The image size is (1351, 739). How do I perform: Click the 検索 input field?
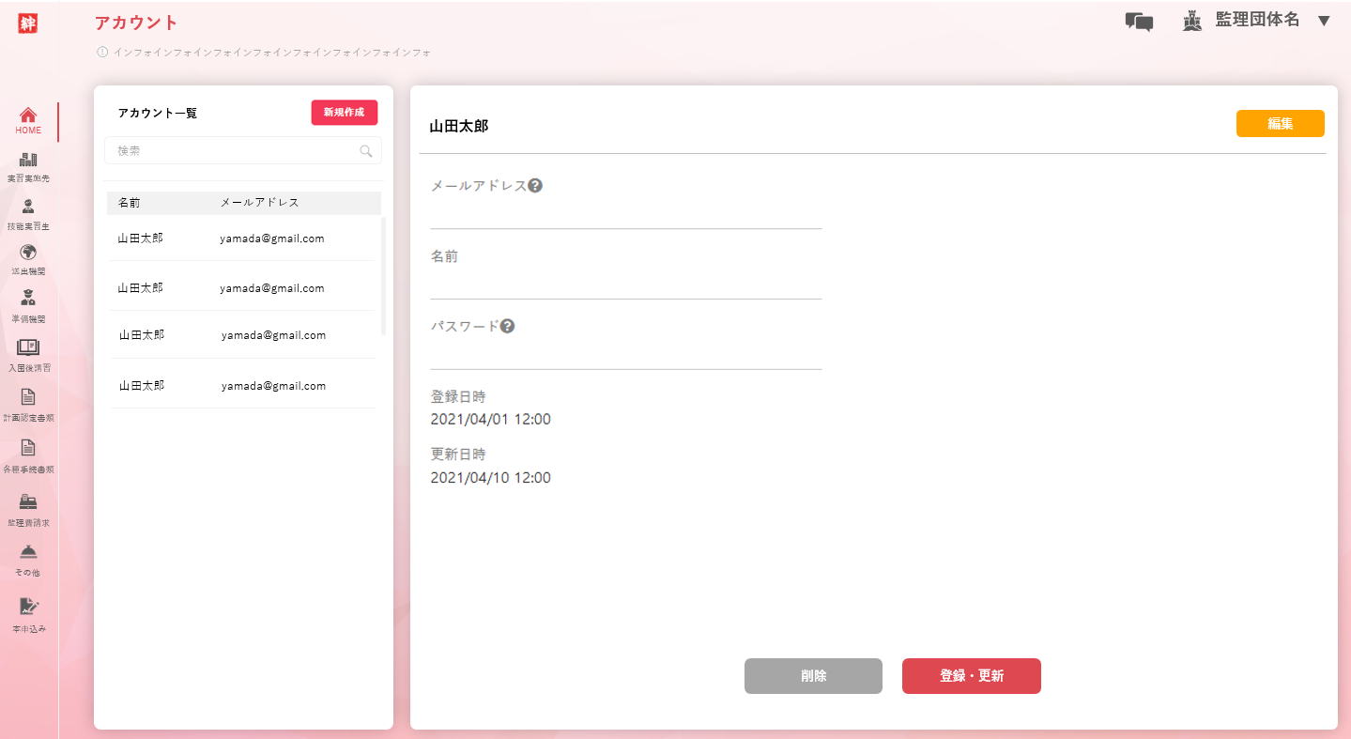(235, 151)
